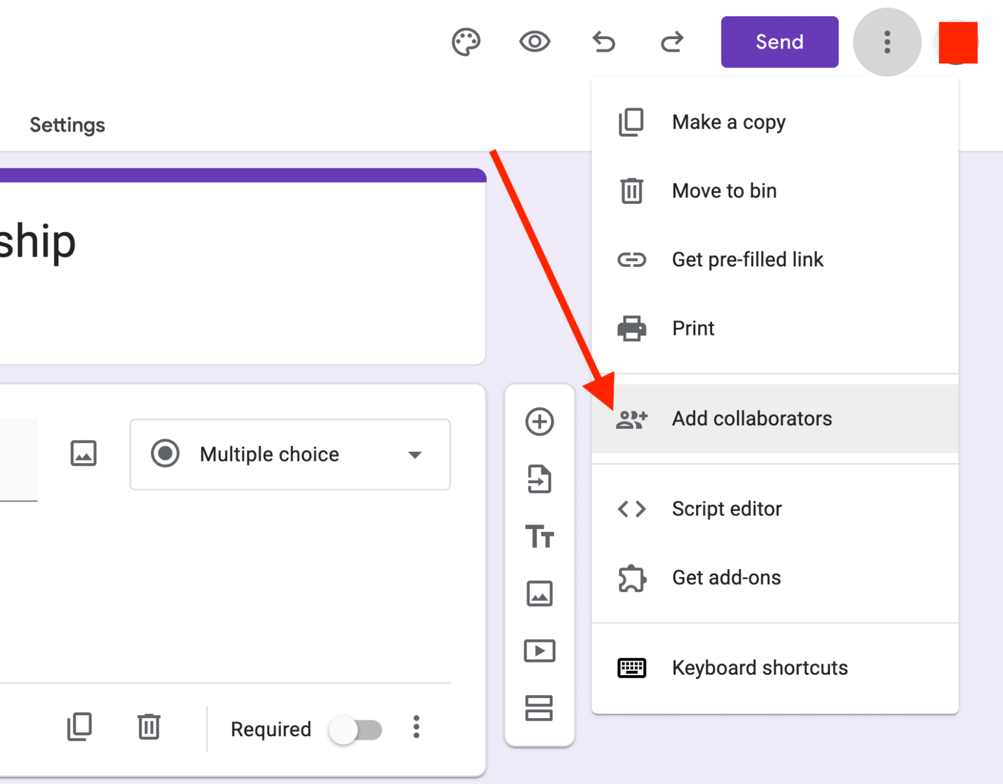Add a video to the form
Image resolution: width=1003 pixels, height=784 pixels.
pyautogui.click(x=540, y=652)
